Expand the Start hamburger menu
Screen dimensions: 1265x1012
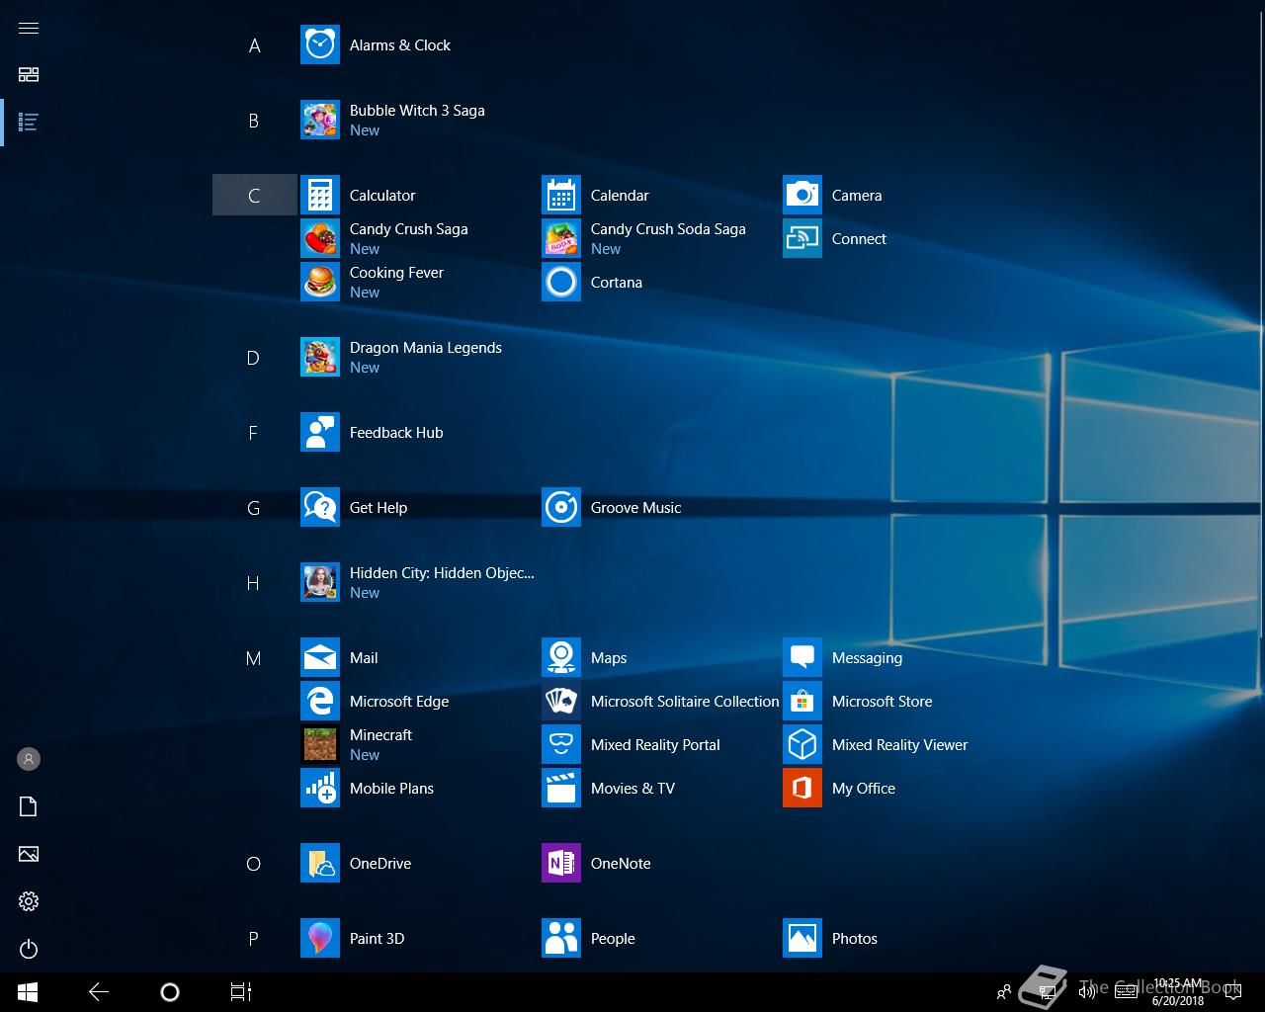[x=29, y=28]
